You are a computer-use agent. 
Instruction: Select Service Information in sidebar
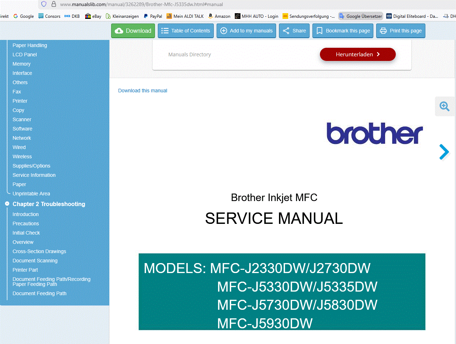pyautogui.click(x=34, y=175)
